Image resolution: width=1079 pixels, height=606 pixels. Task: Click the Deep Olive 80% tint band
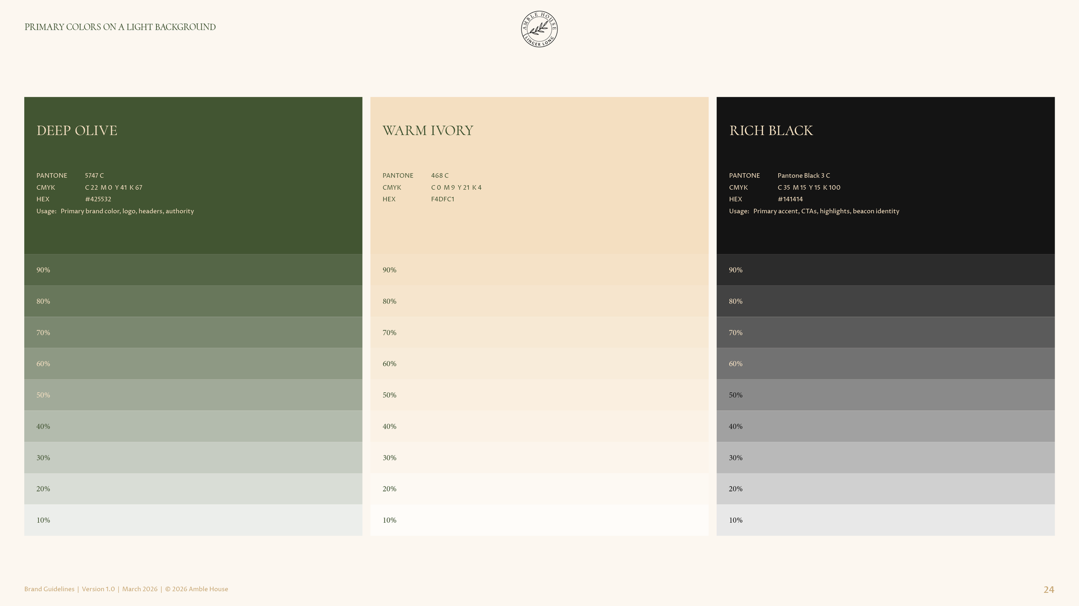pos(193,301)
